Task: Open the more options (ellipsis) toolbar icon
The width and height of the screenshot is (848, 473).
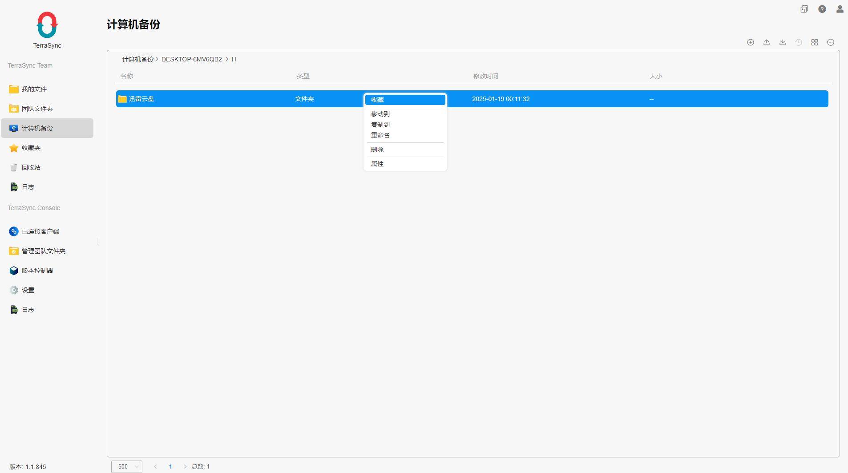Action: (831, 42)
